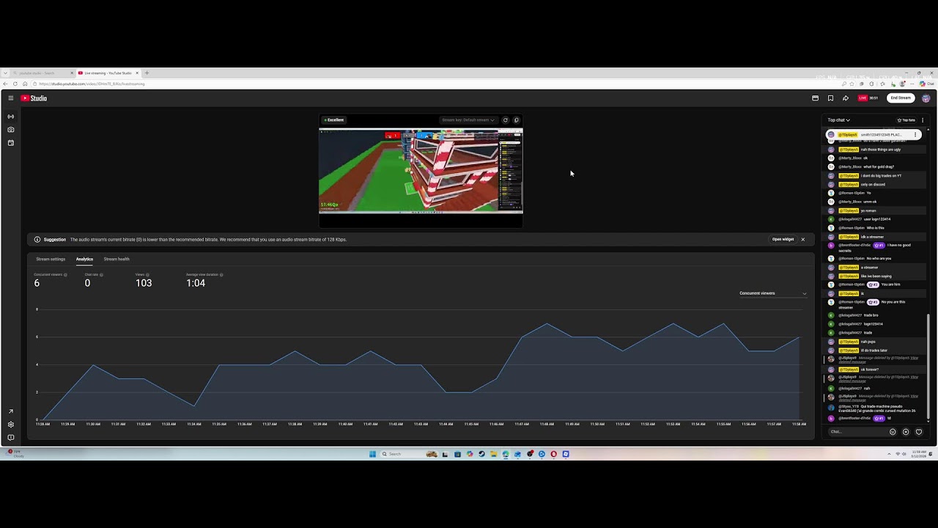Image resolution: width=938 pixels, height=528 pixels.
Task: Open the Stream key Default stream dropdown
Action: (x=468, y=120)
